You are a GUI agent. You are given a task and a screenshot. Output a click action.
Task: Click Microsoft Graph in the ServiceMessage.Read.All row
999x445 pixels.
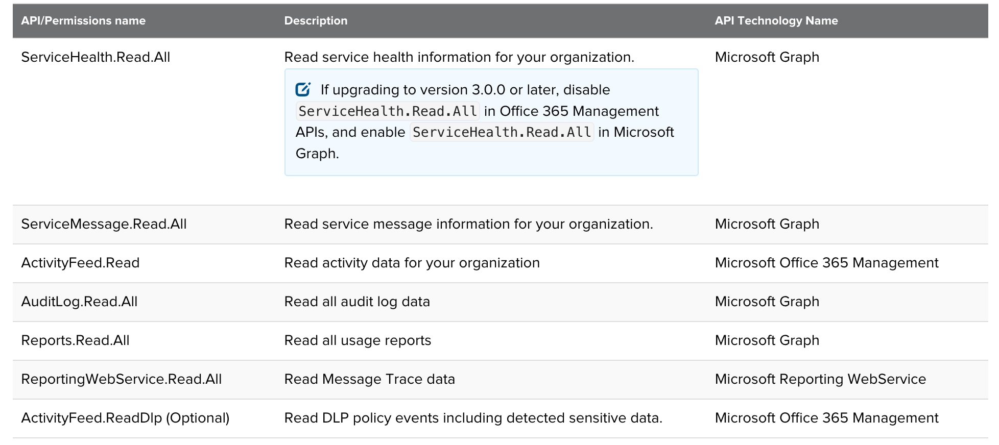point(767,224)
